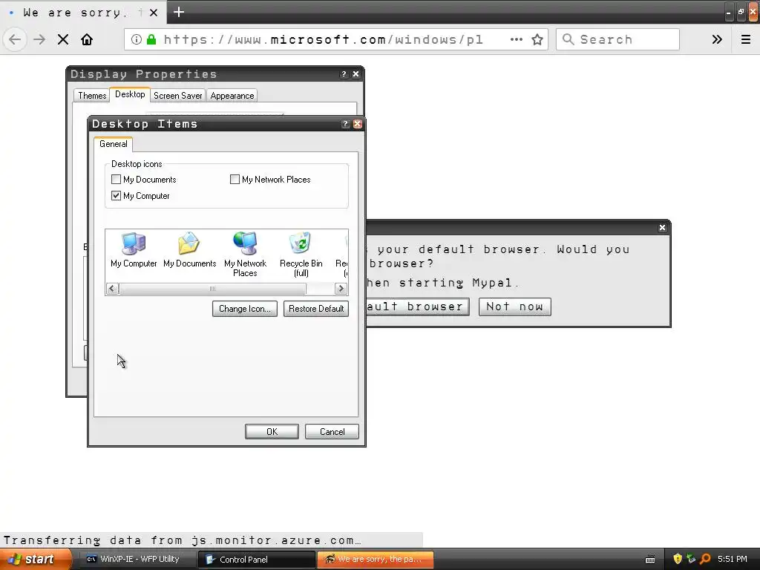Open the browser hamburger menu
Screen dimensions: 760x570
click(746, 39)
